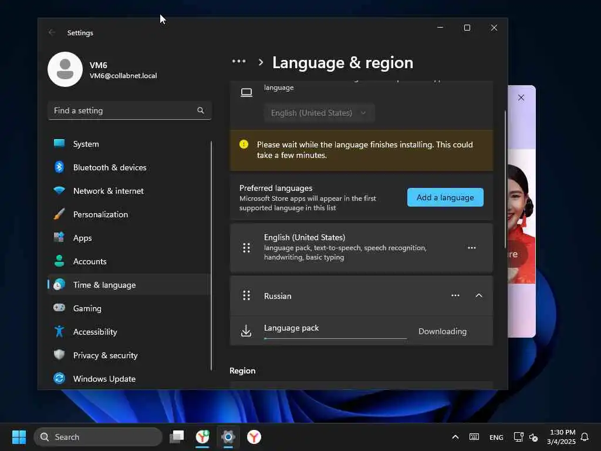Click the breadcrumb chevron beside Language & region
Screen dimensions: 601x451
tap(261, 62)
